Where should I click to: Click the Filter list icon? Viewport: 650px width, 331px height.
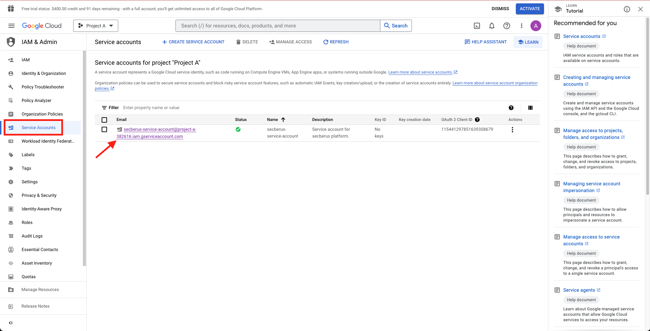pos(104,108)
